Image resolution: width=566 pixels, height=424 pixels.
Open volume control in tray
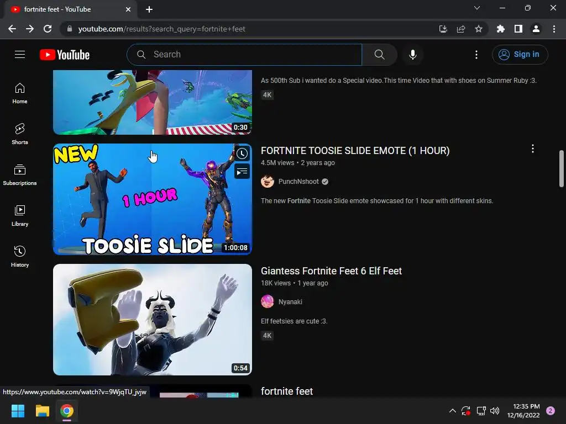(x=495, y=411)
